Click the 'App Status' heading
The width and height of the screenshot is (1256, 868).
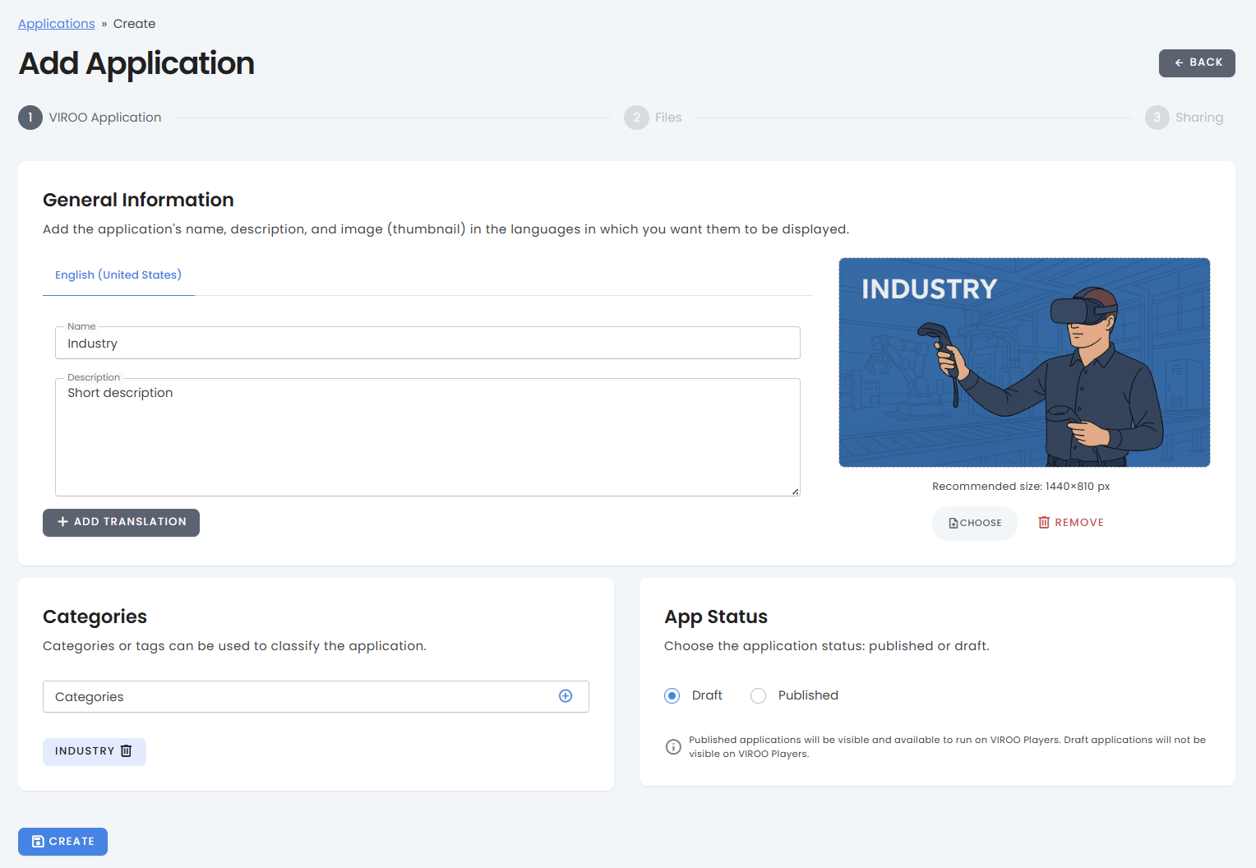(716, 616)
